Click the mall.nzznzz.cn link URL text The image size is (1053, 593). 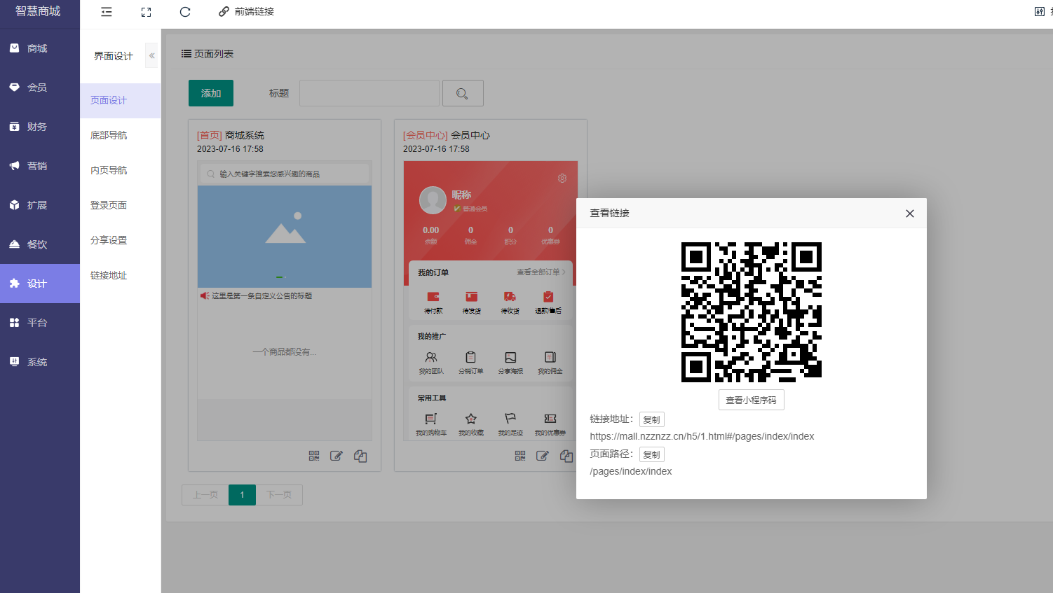pos(702,436)
